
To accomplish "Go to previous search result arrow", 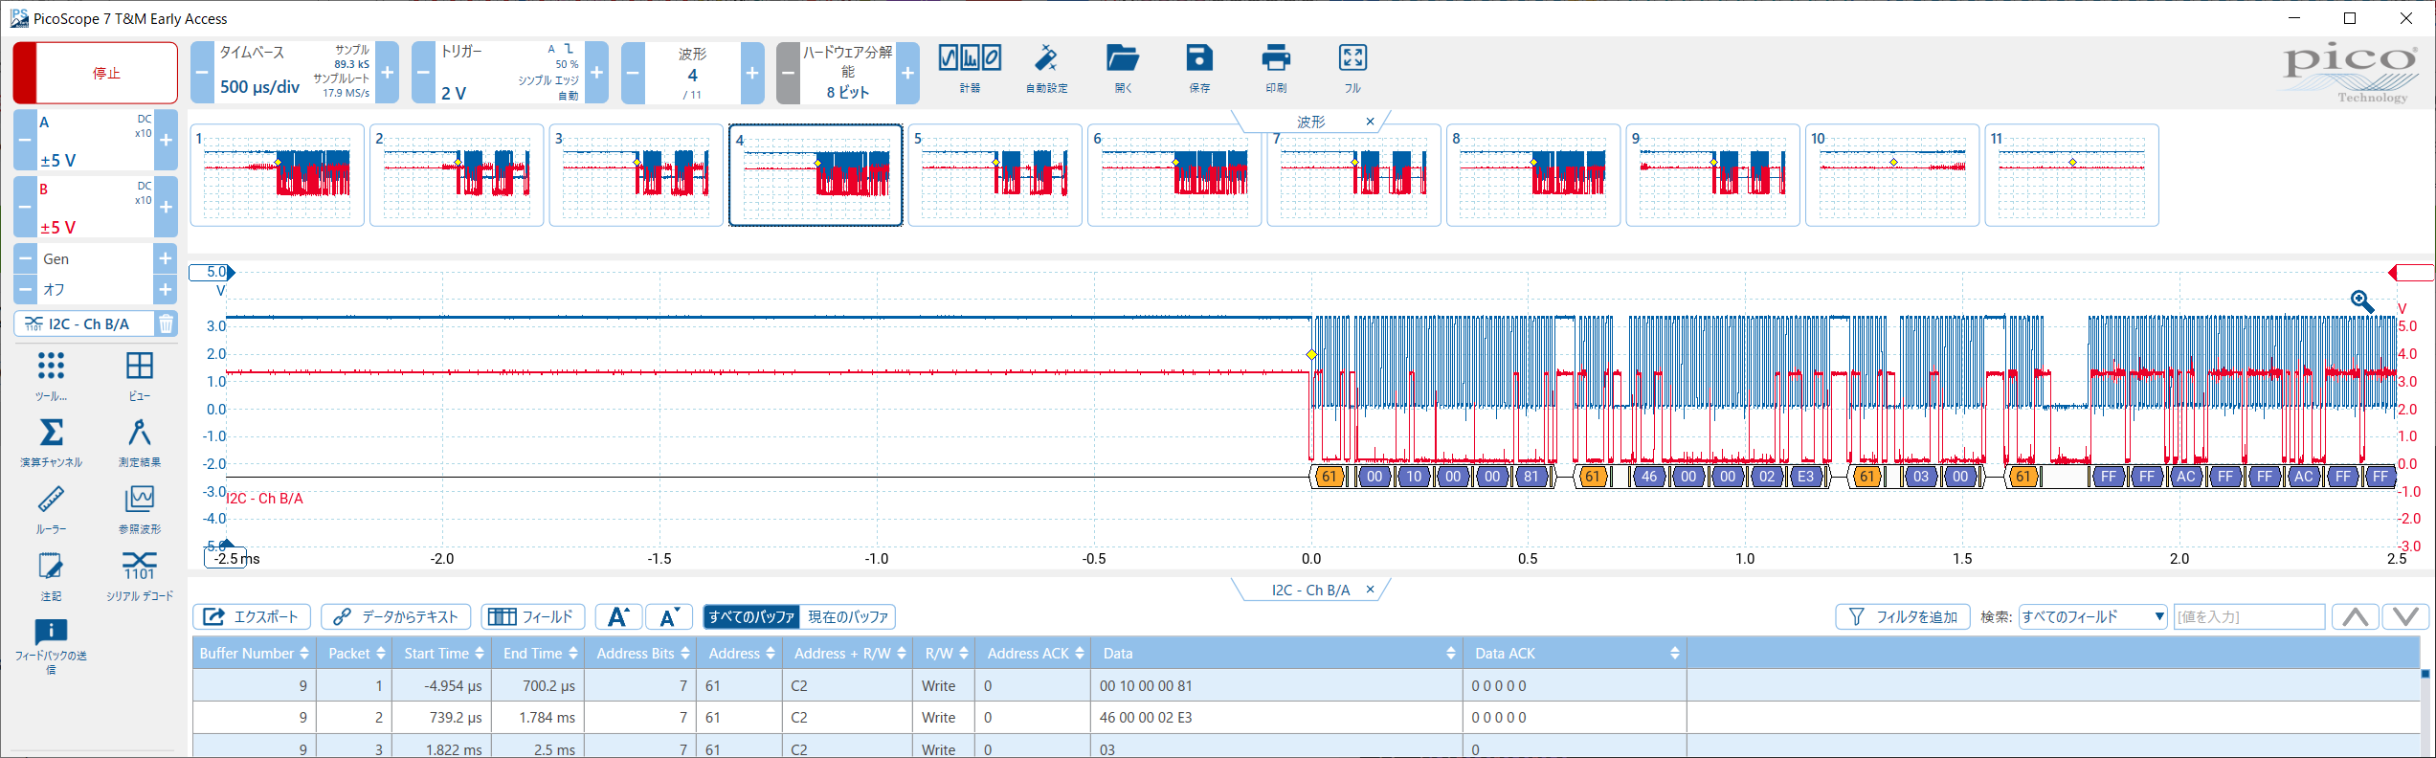I will 2356,617.
